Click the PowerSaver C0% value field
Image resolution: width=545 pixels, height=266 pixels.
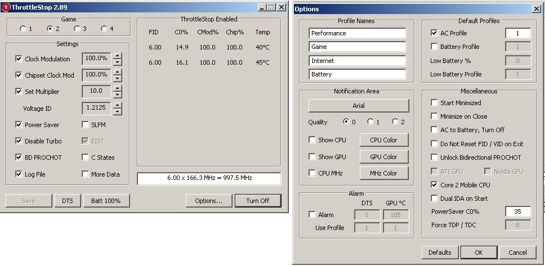click(x=518, y=211)
